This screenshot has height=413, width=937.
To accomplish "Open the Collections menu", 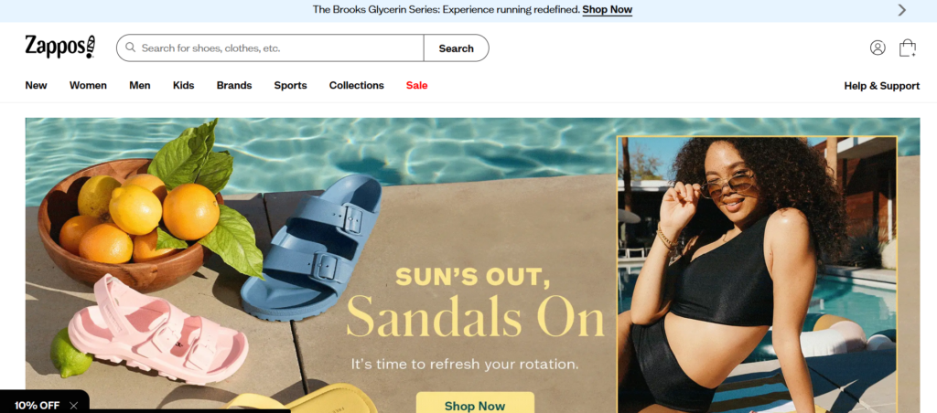I will pos(357,85).
